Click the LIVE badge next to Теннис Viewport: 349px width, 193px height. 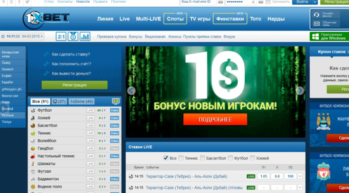pos(90,133)
